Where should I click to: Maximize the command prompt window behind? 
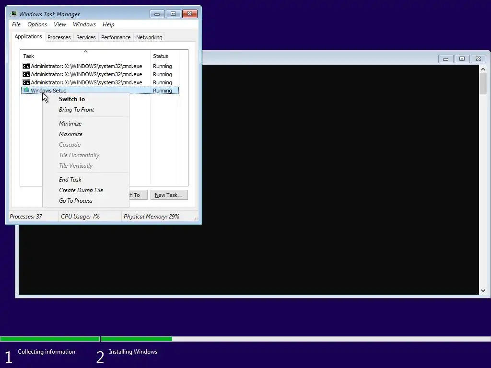(x=462, y=59)
